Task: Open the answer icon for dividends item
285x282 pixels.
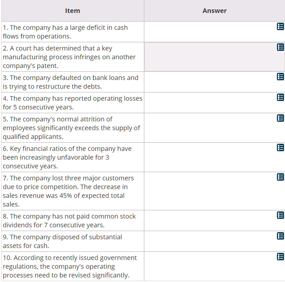Action: tap(280, 215)
